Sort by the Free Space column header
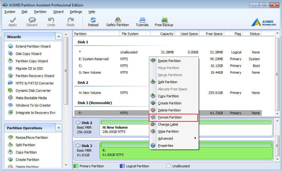 coord(212,34)
